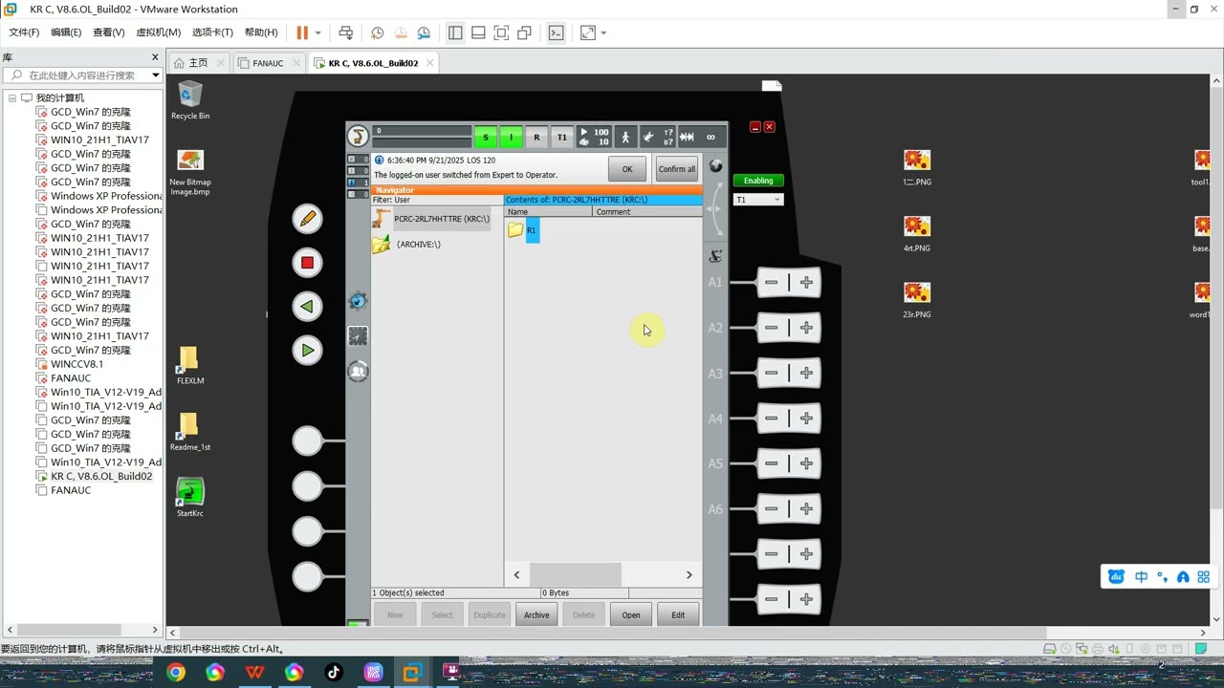
Task: Click the console view toolbar icon
Action: pyautogui.click(x=556, y=32)
